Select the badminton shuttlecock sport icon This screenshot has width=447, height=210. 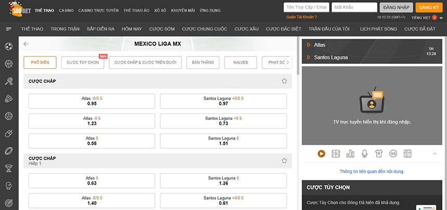point(9,99)
